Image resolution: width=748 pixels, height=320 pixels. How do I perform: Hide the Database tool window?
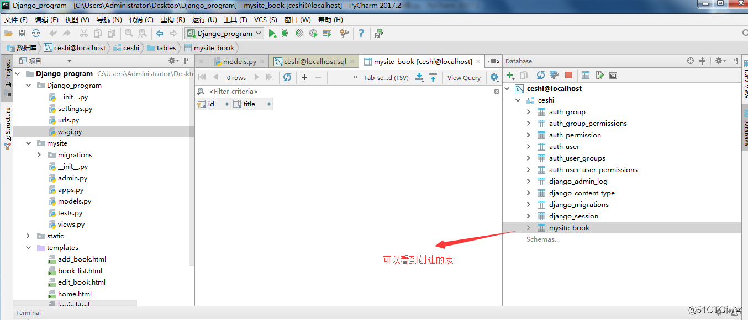tap(734, 61)
